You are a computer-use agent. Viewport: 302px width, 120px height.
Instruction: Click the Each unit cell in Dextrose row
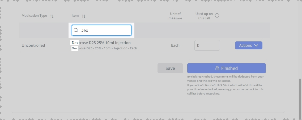[x=175, y=45]
